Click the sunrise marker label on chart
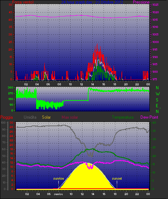Screen dimensions: 168x199 [58, 179]
